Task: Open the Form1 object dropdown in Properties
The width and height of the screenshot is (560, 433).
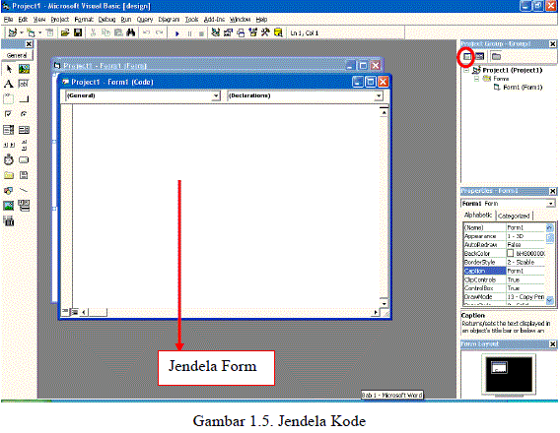Action: tap(551, 204)
